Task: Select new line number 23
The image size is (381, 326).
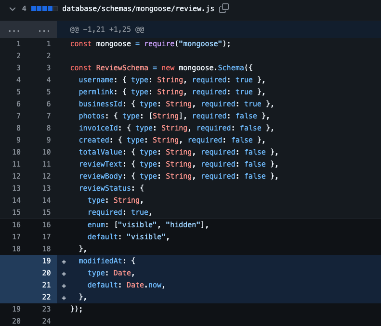Action: click(46, 309)
